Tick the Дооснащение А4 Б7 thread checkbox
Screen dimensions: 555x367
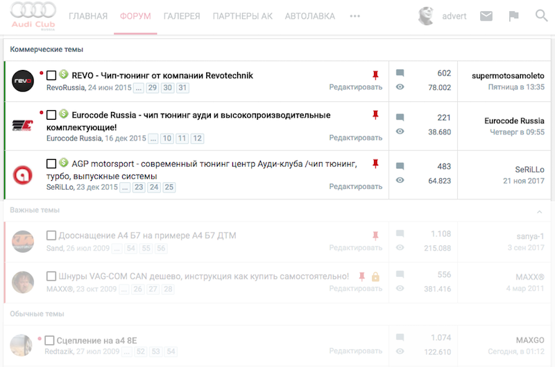51,235
